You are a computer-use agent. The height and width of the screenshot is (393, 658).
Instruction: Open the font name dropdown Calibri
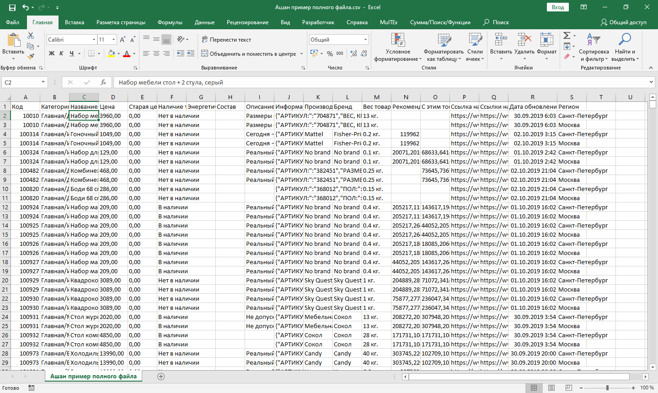pyautogui.click(x=94, y=40)
